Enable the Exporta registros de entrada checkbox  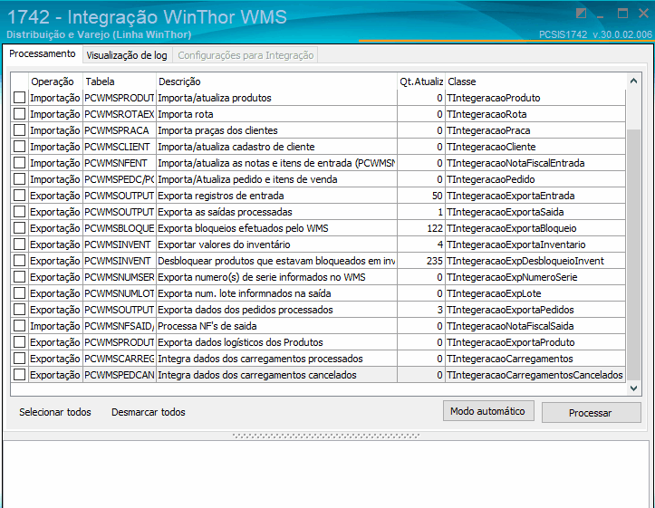(19, 196)
